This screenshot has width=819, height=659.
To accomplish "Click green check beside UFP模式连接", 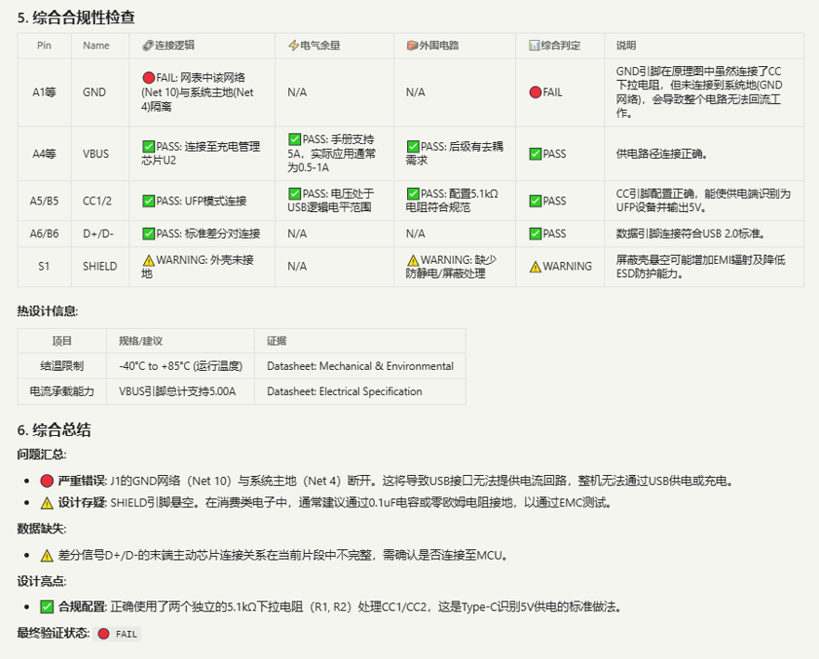I will tap(149, 201).
